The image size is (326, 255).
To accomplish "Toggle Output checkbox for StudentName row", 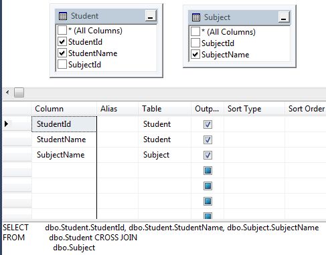I will (208, 140).
